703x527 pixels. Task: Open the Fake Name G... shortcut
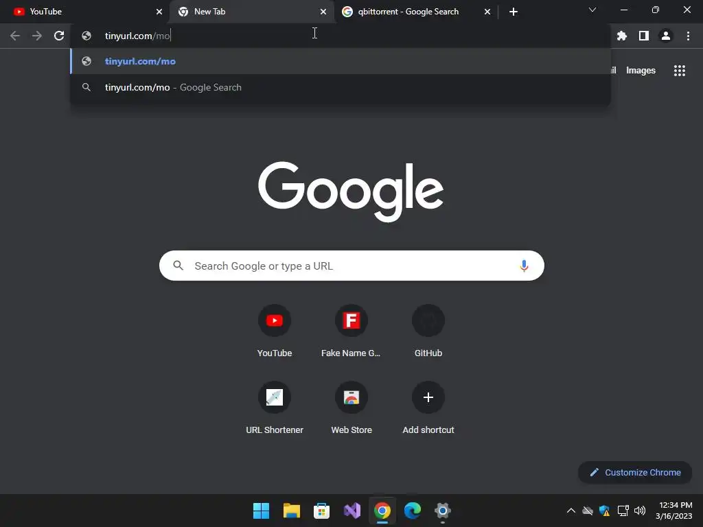[351, 331]
